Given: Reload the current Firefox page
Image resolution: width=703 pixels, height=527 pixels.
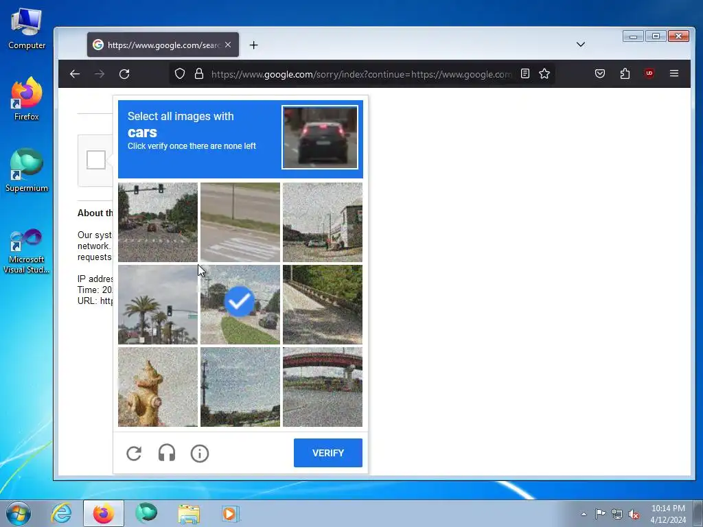Looking at the screenshot, I should click(x=124, y=74).
